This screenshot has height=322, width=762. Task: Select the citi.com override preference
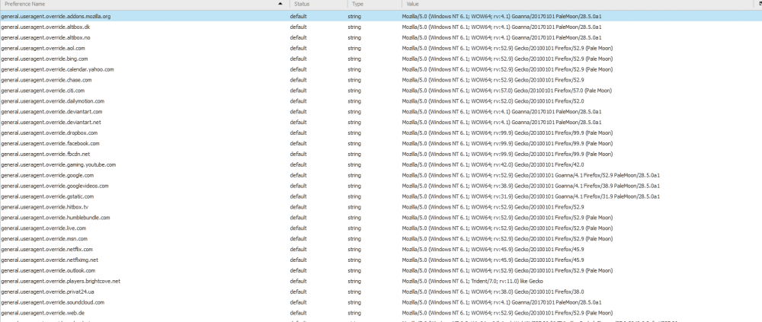[43, 91]
